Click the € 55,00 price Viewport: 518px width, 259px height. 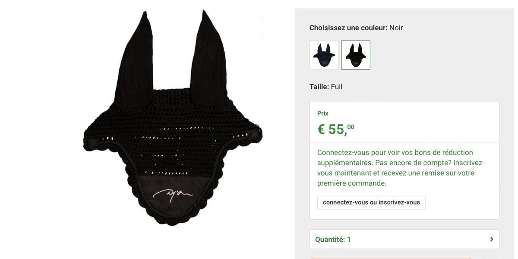(336, 129)
